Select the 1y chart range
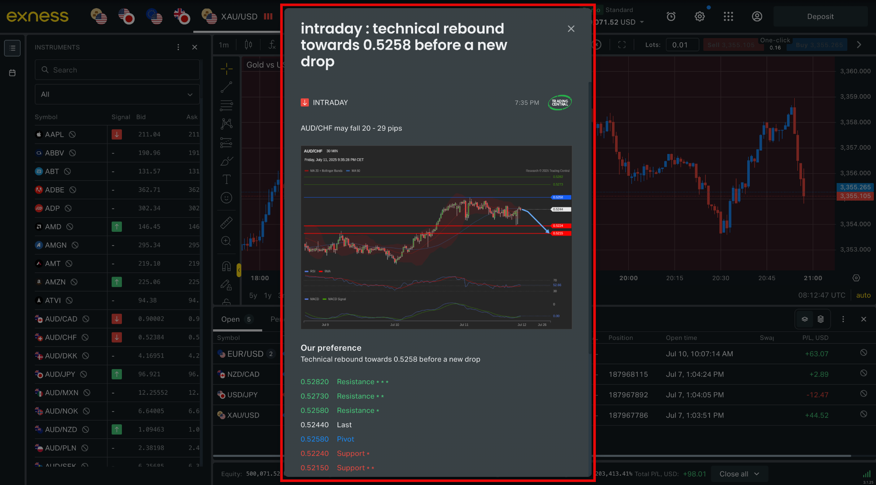Viewport: 876px width, 485px height. pos(268,296)
